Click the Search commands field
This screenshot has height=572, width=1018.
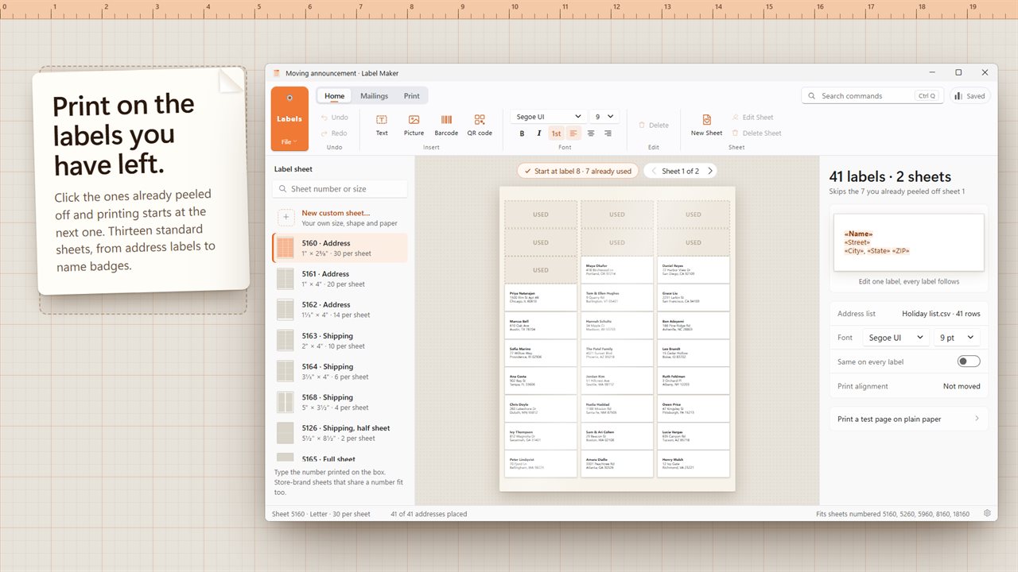pos(872,96)
